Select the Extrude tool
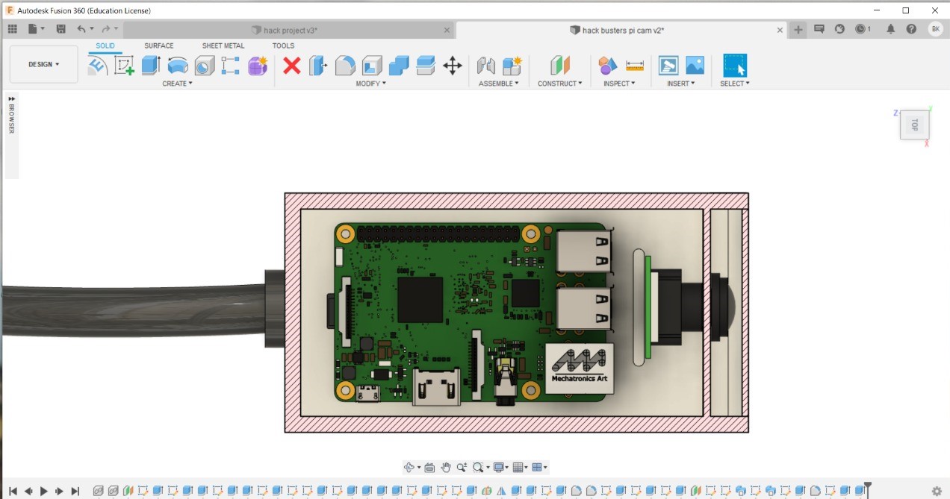Screen dimensions: 950x499 coord(151,66)
